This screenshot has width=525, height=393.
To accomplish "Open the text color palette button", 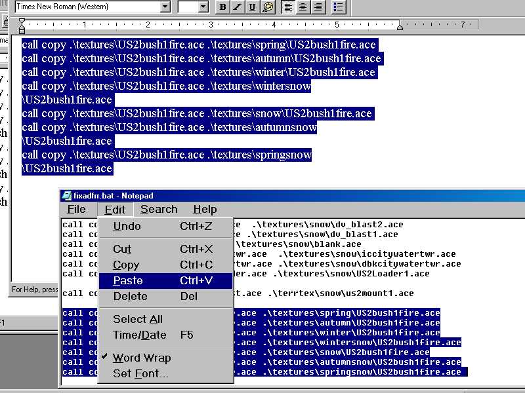I will click(268, 7).
